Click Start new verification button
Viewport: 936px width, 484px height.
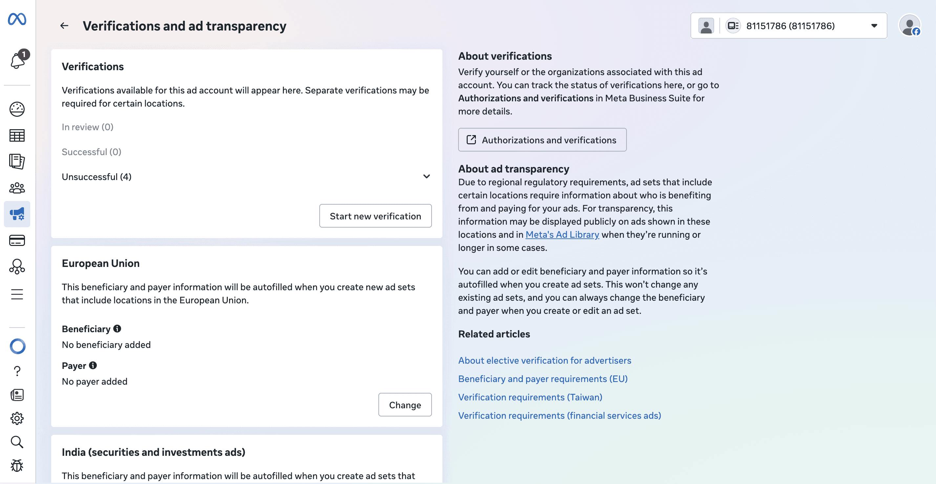[375, 216]
